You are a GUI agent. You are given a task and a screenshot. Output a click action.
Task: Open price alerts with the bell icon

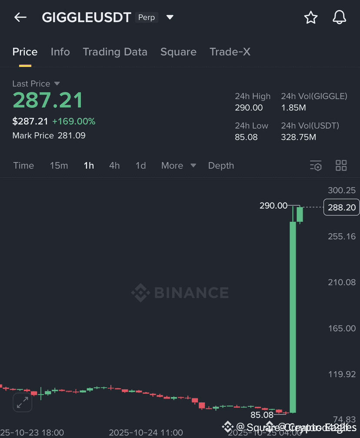[339, 17]
